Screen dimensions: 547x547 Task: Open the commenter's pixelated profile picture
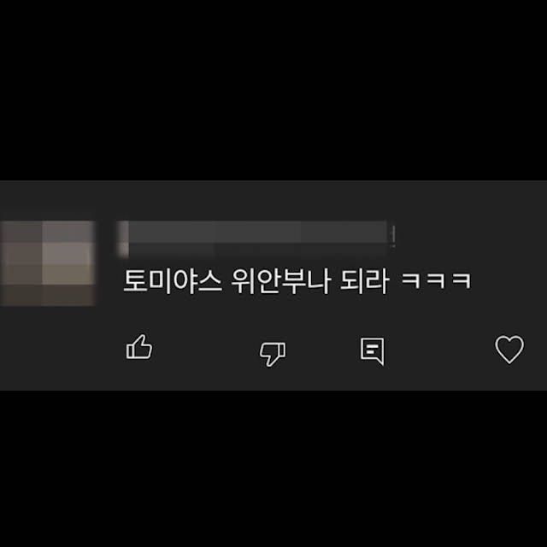point(48,263)
